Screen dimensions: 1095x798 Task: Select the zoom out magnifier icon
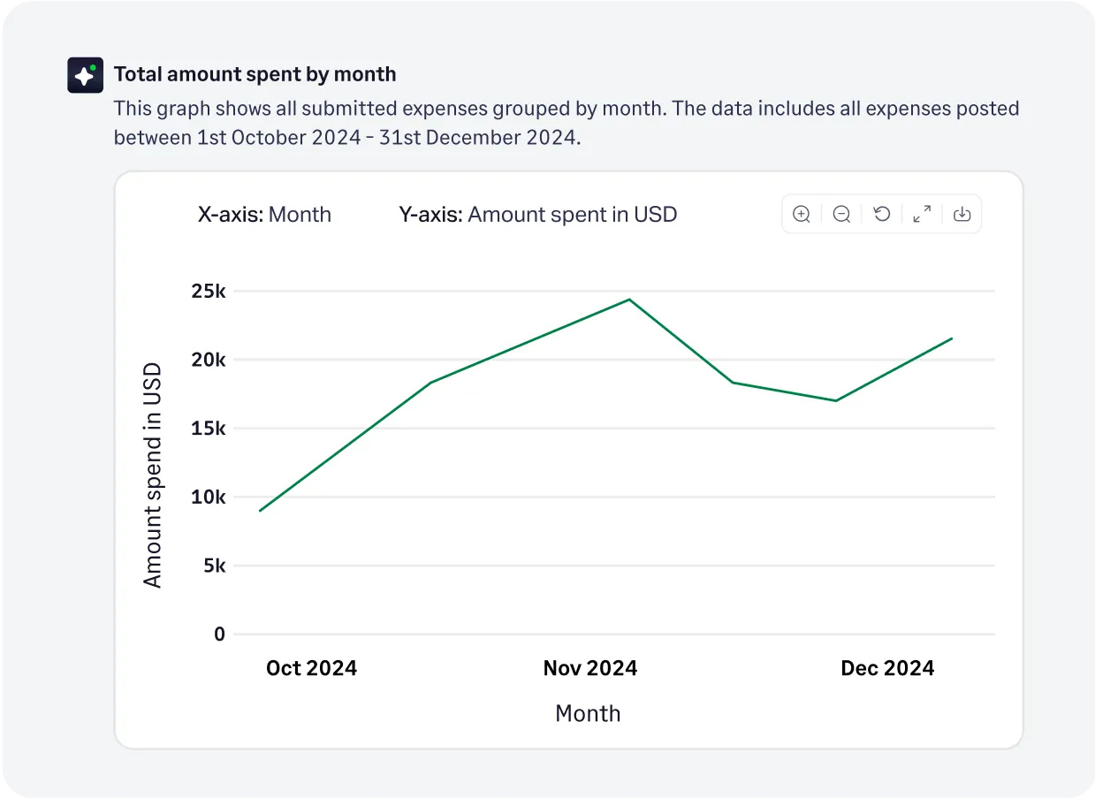click(x=841, y=214)
